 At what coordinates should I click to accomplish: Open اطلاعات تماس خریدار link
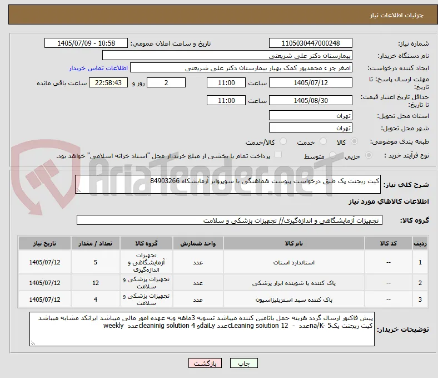(98, 68)
